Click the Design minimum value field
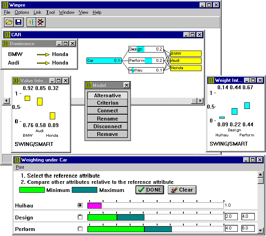Viewport: 266px width, 236px height. tap(231, 217)
